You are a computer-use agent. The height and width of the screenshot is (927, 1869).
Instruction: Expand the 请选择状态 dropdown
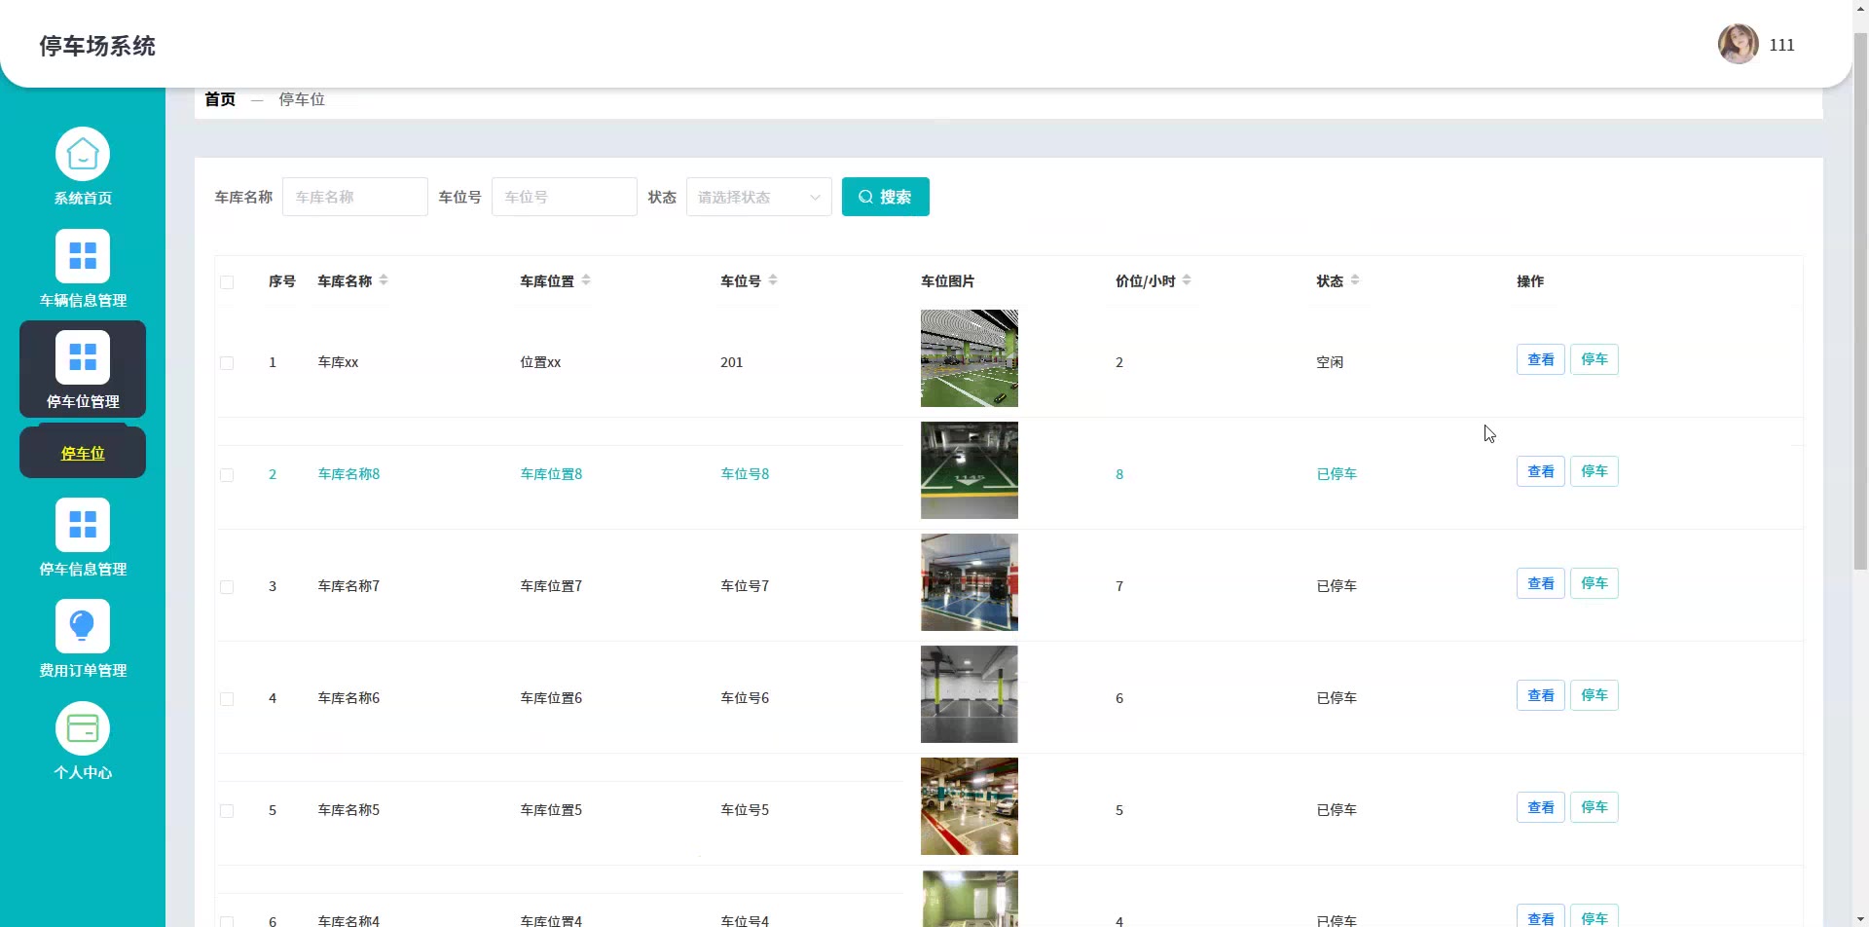(758, 197)
